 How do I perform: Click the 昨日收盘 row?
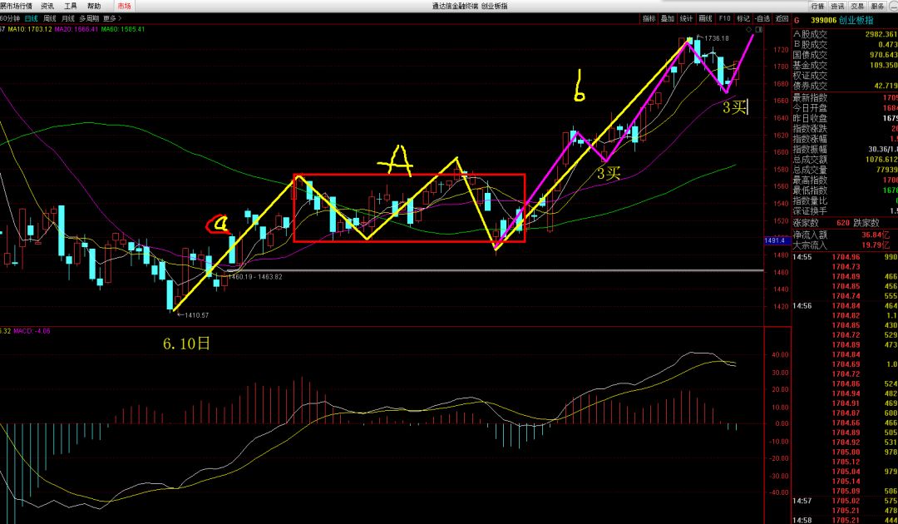tap(845, 119)
